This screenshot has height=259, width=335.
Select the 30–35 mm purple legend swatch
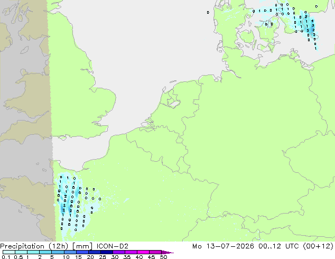[119, 252]
